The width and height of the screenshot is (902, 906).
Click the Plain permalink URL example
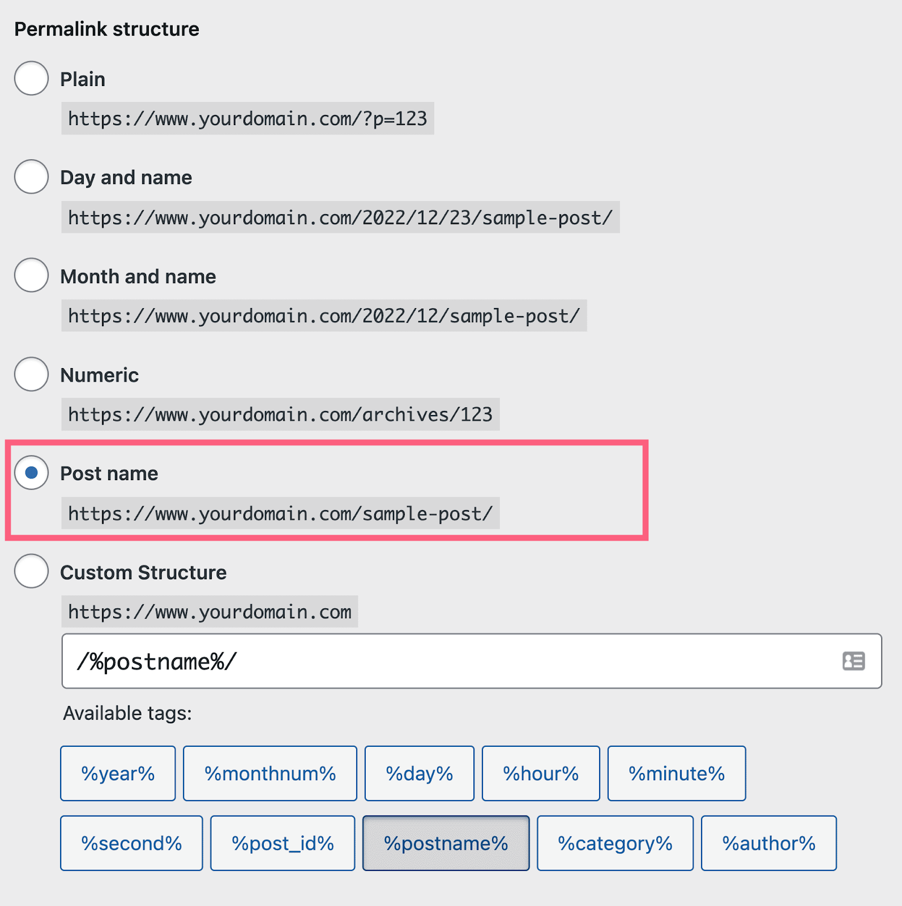coord(247,118)
